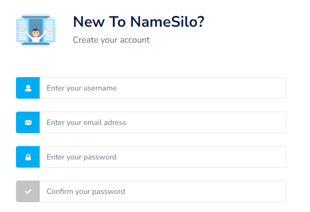This screenshot has height=212, width=310.
Task: Select the email address placeholder text
Action: [87, 122]
